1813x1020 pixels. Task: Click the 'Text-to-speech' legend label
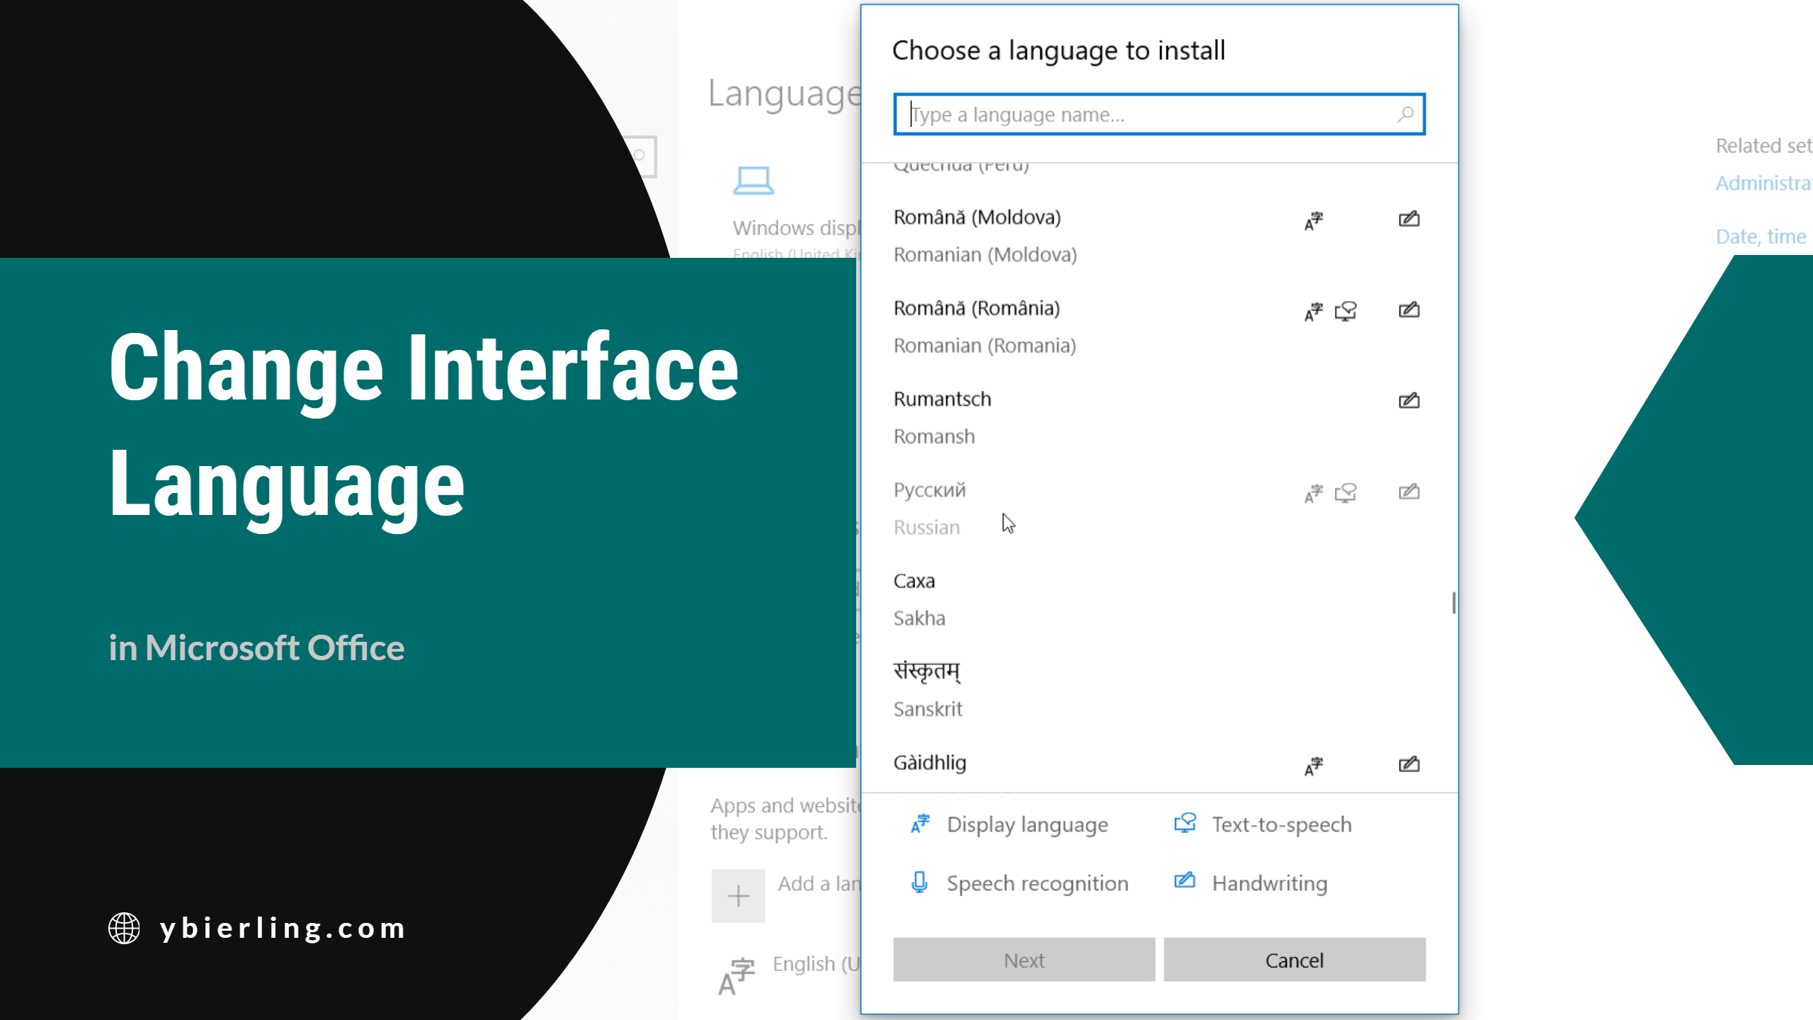pos(1282,825)
